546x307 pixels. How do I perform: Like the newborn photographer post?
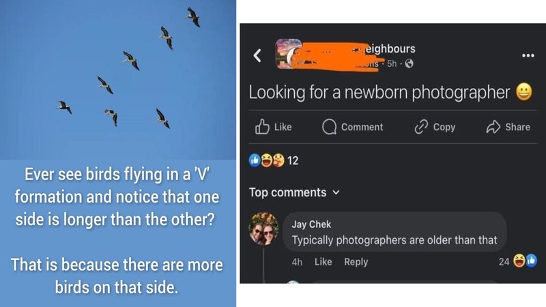click(273, 127)
